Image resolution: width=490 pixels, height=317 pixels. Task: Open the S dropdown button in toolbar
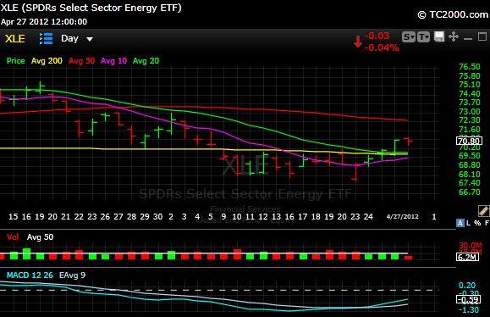coord(409,37)
